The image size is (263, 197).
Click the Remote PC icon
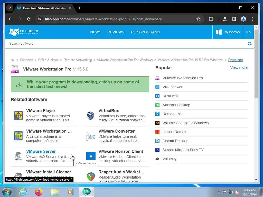coord(157,114)
